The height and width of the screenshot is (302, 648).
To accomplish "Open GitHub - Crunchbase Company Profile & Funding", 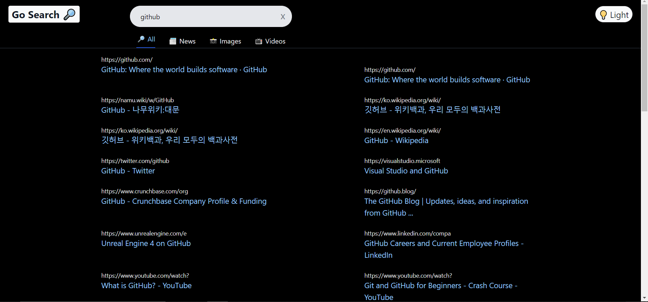I will pyautogui.click(x=184, y=201).
